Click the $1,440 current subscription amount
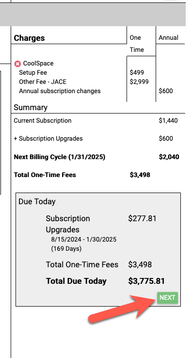Image resolution: width=192 pixels, height=358 pixels. point(168,121)
